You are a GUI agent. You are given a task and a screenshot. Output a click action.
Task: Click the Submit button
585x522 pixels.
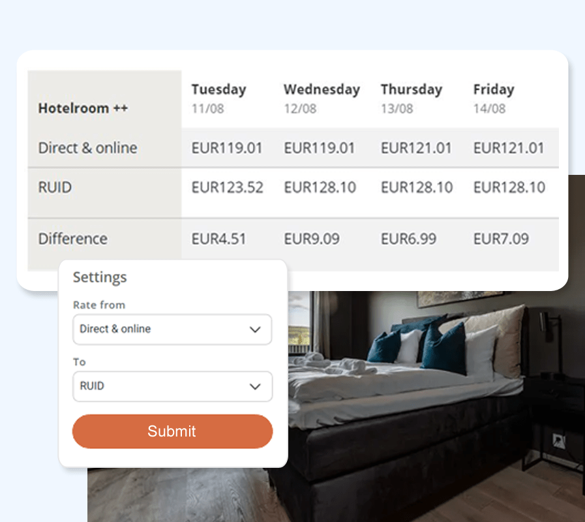click(172, 431)
